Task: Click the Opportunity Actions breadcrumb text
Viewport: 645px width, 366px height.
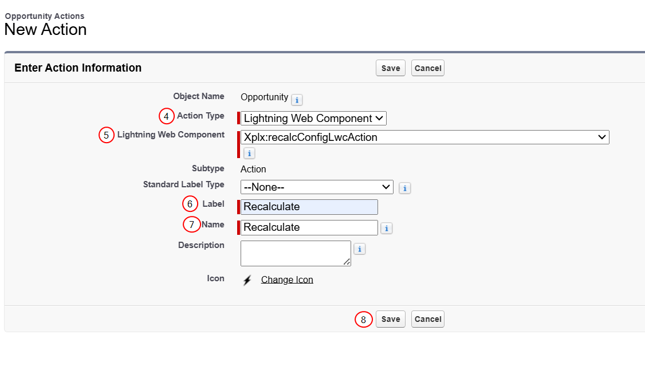Action: [x=45, y=16]
